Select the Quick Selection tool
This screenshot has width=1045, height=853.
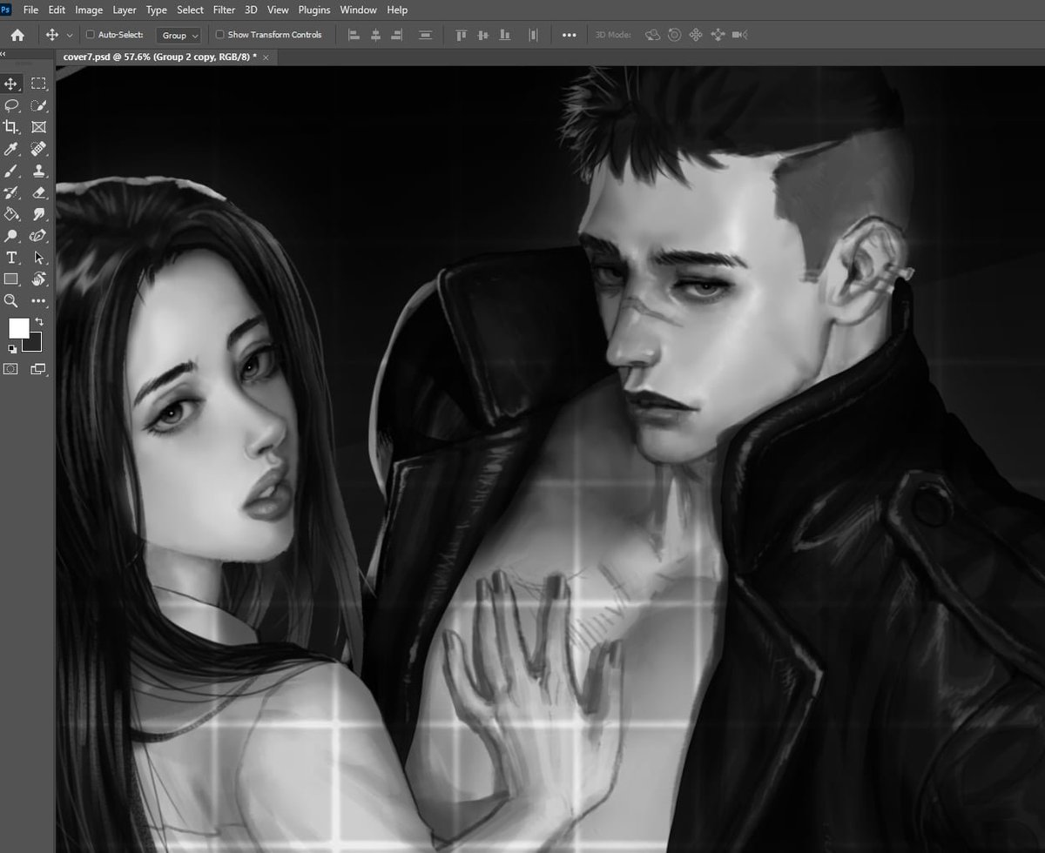(x=38, y=105)
